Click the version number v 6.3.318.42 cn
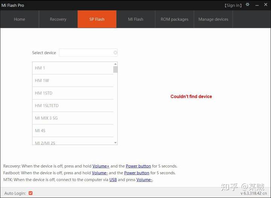 click(254, 193)
